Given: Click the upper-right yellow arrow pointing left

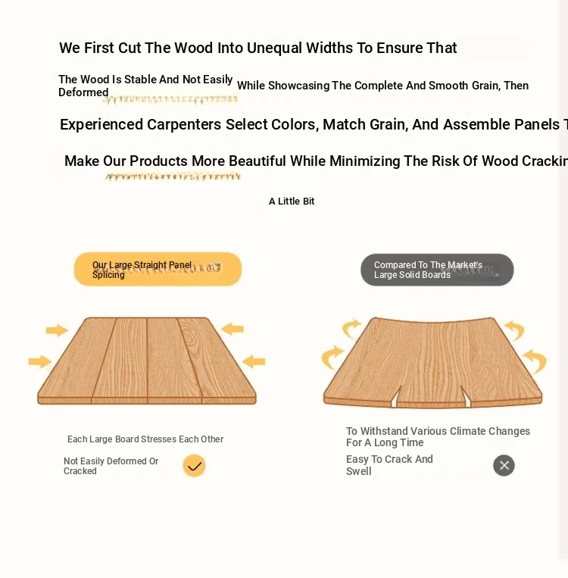Looking at the screenshot, I should pyautogui.click(x=233, y=329).
